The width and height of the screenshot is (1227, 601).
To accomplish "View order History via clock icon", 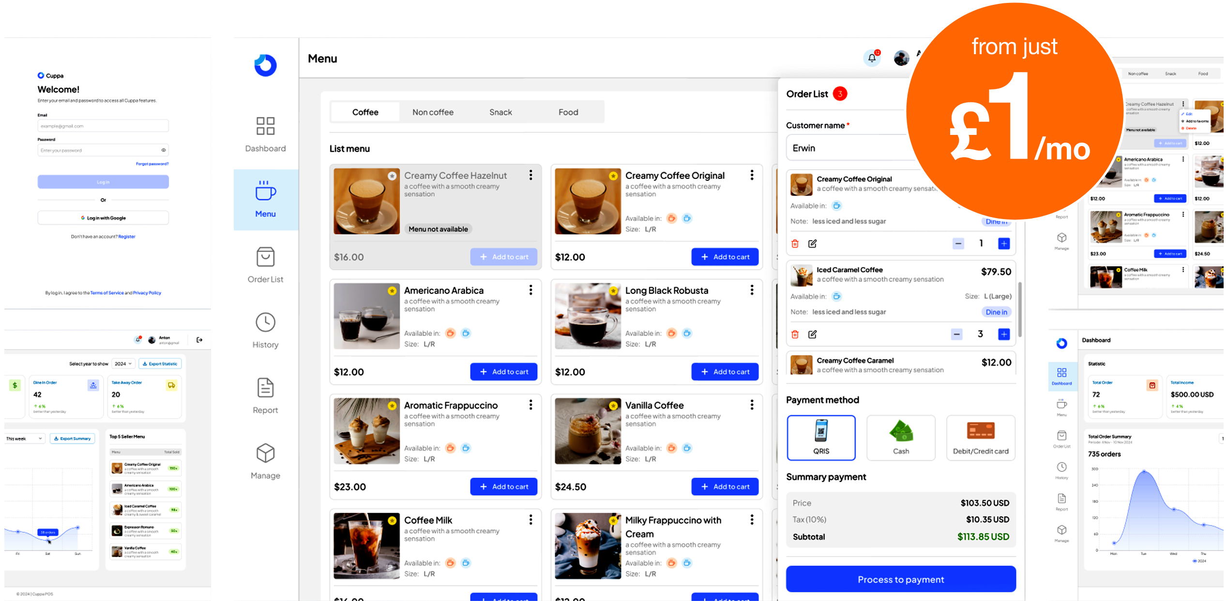I will [265, 329].
